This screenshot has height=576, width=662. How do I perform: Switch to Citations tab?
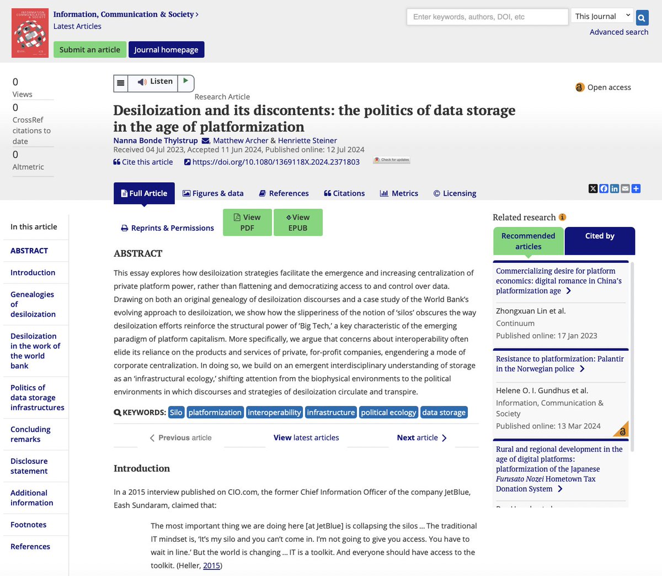point(344,193)
